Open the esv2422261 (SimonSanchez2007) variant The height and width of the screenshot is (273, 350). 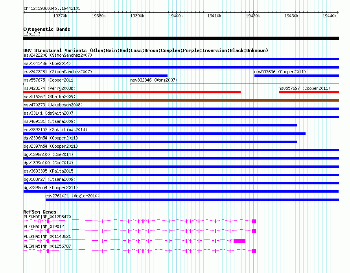[58, 72]
